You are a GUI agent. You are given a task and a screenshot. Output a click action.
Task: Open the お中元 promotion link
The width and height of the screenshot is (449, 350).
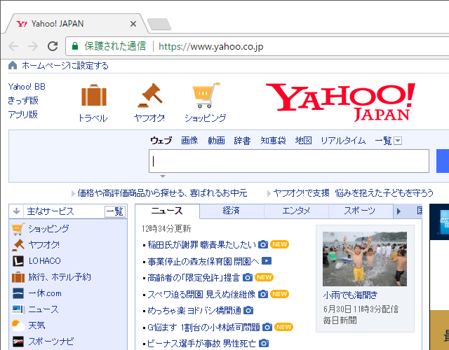(x=162, y=193)
